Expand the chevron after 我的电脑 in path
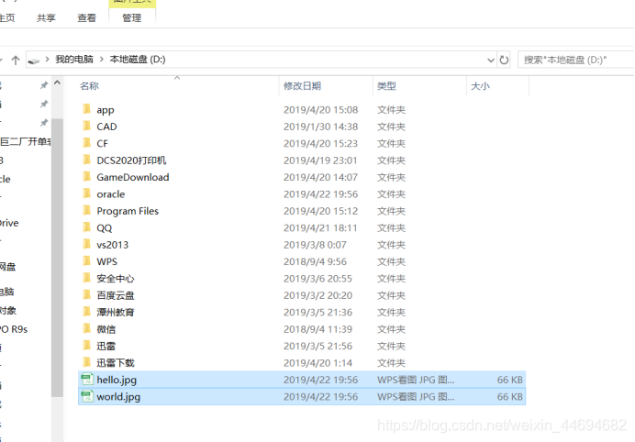 click(102, 60)
